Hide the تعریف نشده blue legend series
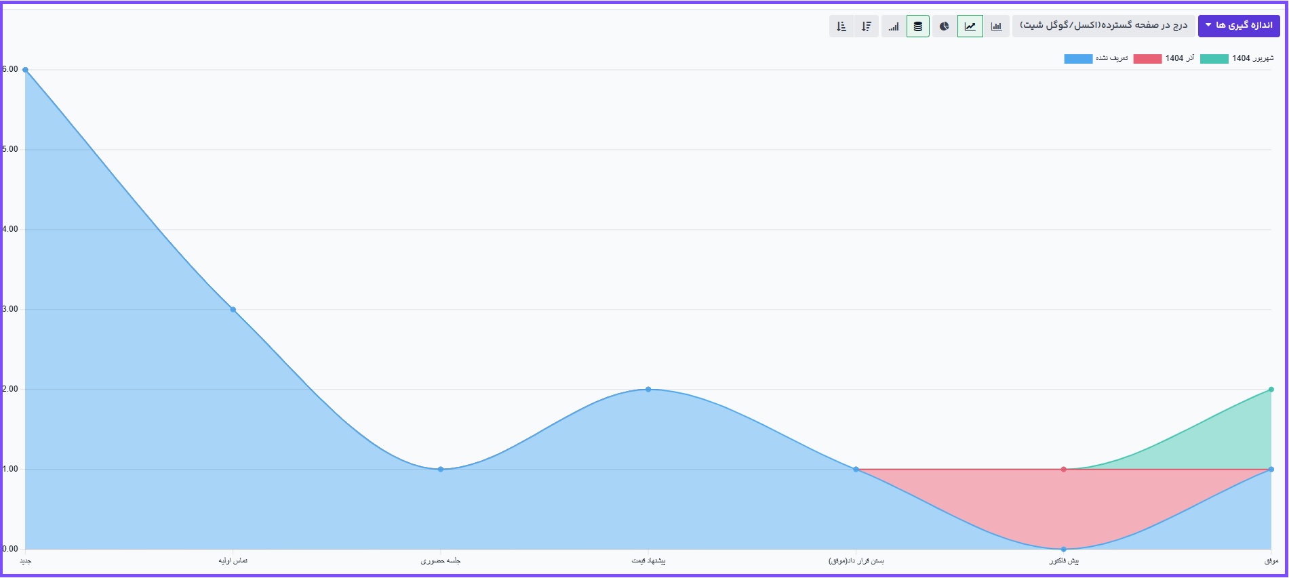 pyautogui.click(x=1078, y=59)
